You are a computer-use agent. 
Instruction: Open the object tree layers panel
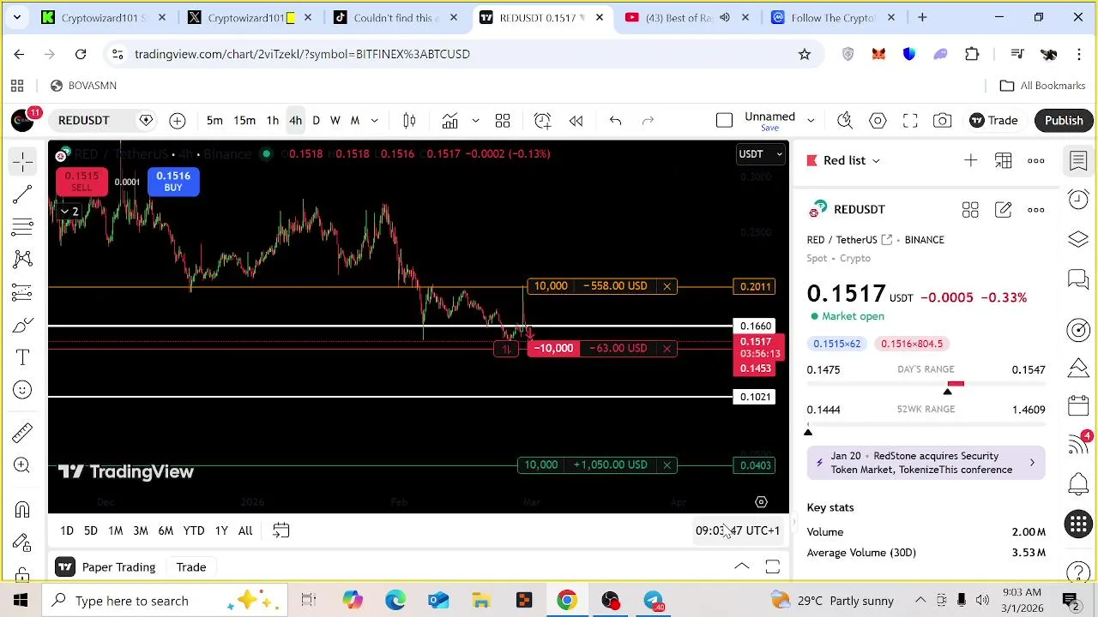coord(1078,239)
